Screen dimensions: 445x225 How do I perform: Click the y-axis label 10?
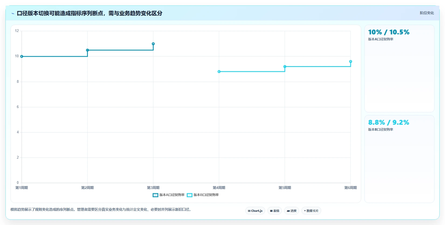tap(17, 56)
